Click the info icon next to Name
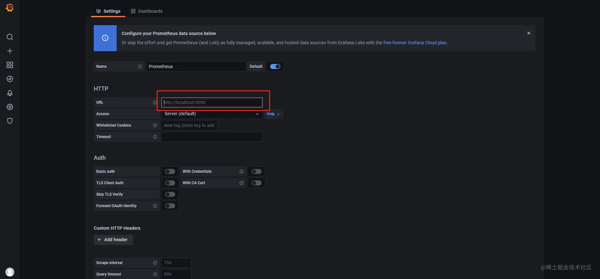This screenshot has width=600, height=279. (x=140, y=66)
